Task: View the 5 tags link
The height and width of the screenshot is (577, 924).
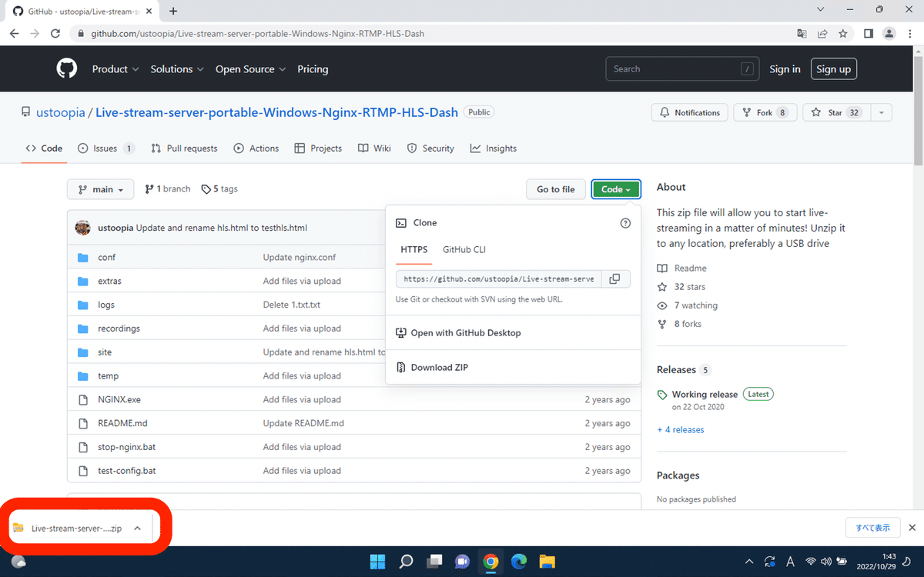Action: tap(219, 189)
